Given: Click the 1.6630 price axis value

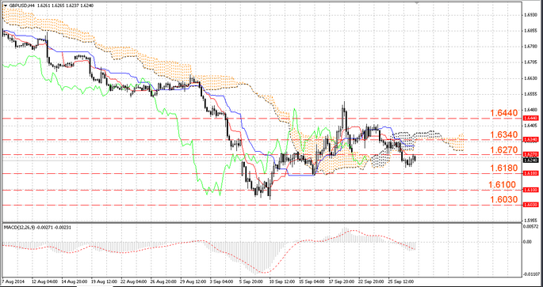Looking at the screenshot, I should click(x=530, y=78).
